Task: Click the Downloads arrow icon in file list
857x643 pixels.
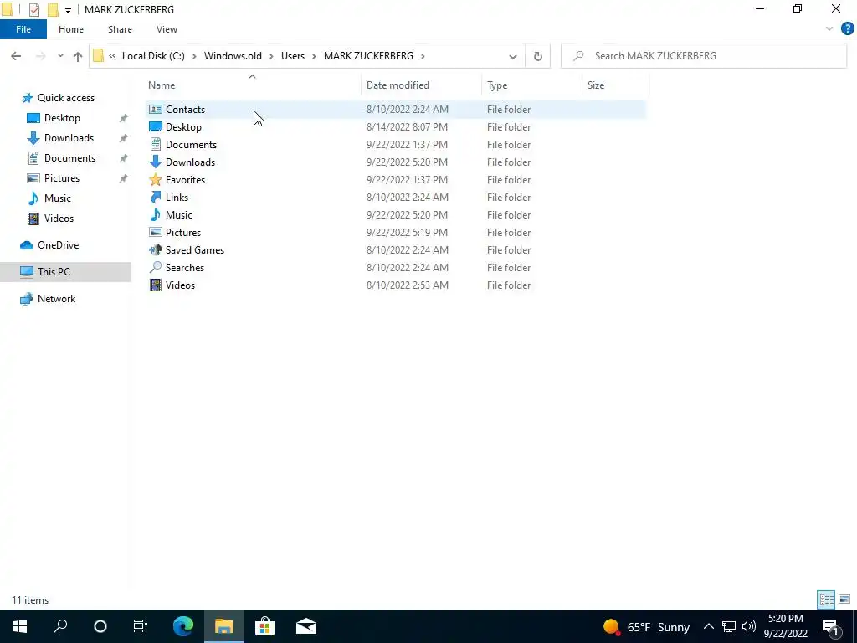Action: point(155,162)
